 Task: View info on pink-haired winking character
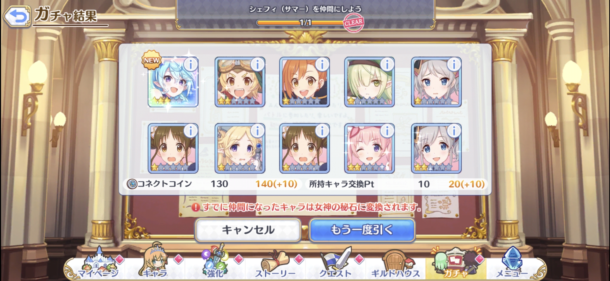point(387,131)
